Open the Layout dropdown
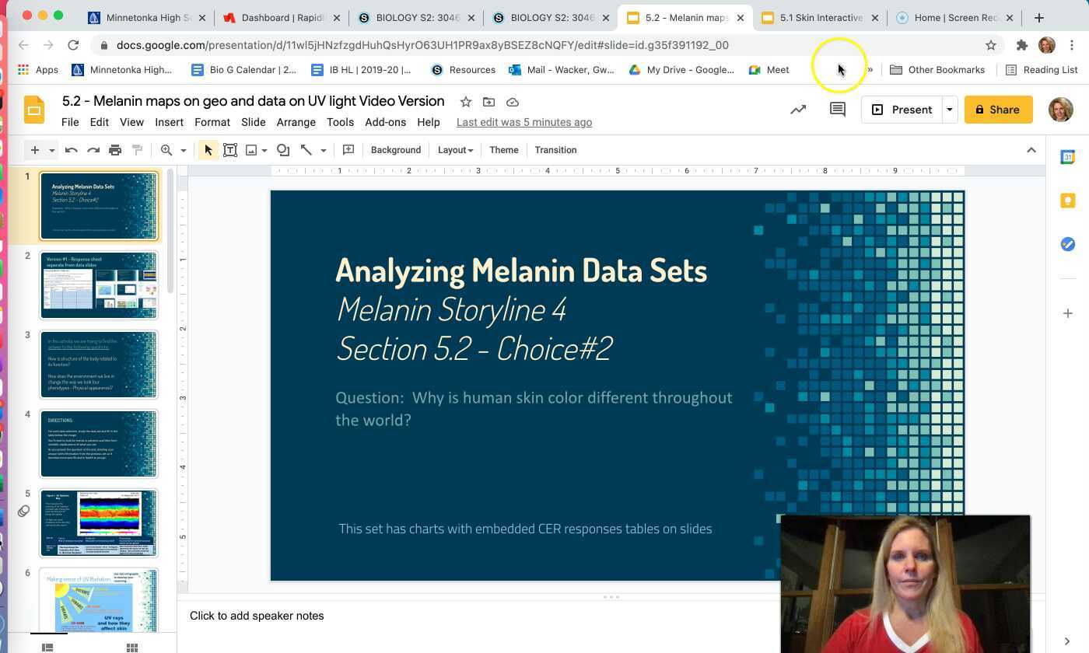The image size is (1089, 653). (x=455, y=149)
